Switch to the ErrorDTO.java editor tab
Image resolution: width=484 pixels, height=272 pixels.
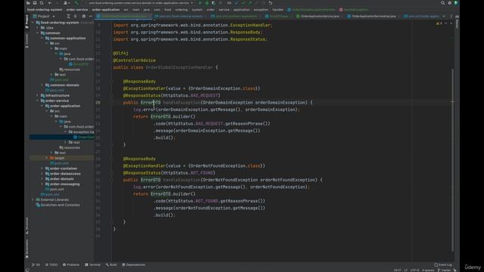click(278, 16)
